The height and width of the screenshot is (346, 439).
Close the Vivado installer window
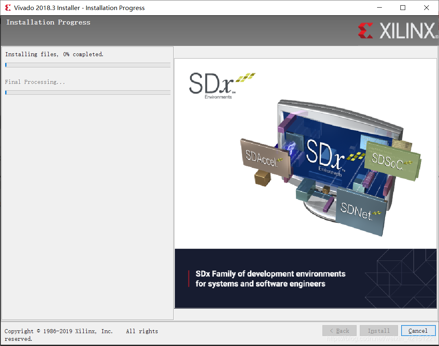(x=427, y=8)
